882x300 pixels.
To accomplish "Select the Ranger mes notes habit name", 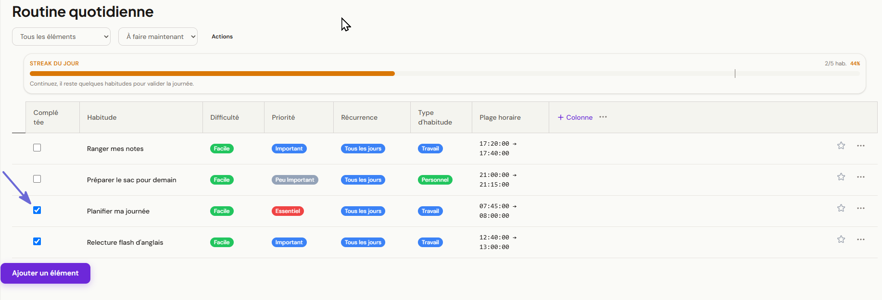I will (x=115, y=149).
